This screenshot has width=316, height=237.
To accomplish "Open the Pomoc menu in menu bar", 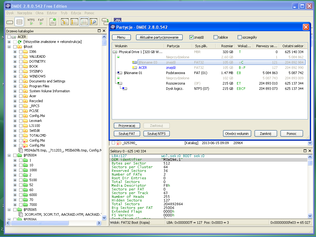I will (89, 13).
